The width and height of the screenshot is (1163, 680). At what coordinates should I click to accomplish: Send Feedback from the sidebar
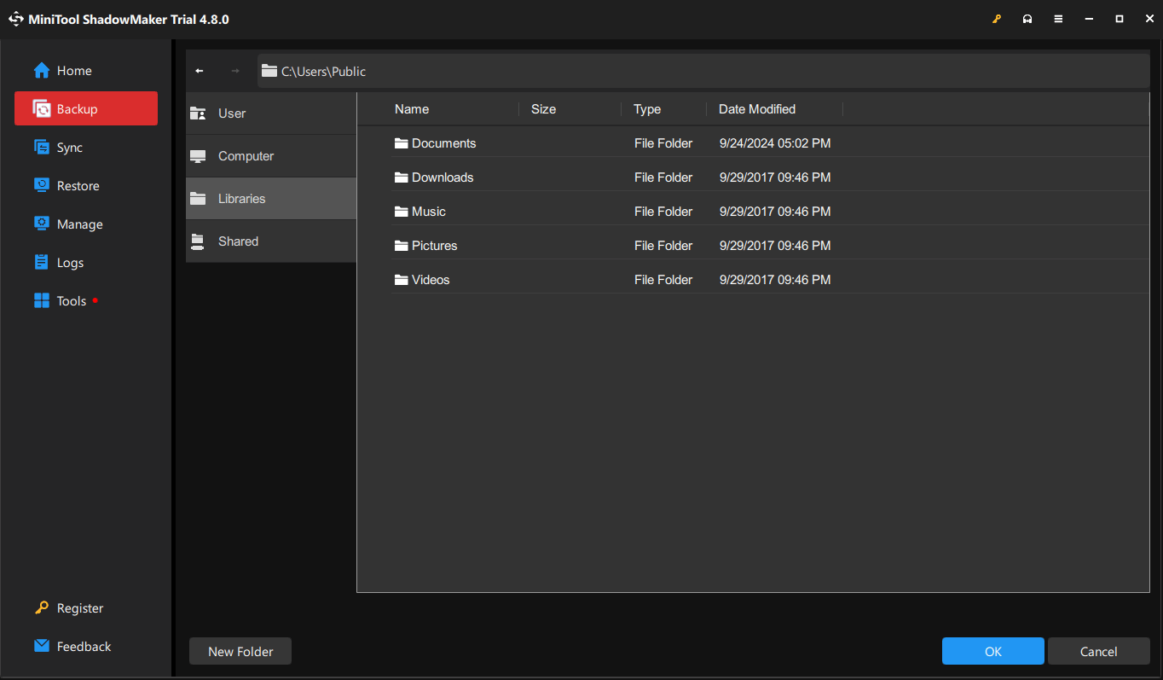click(81, 646)
